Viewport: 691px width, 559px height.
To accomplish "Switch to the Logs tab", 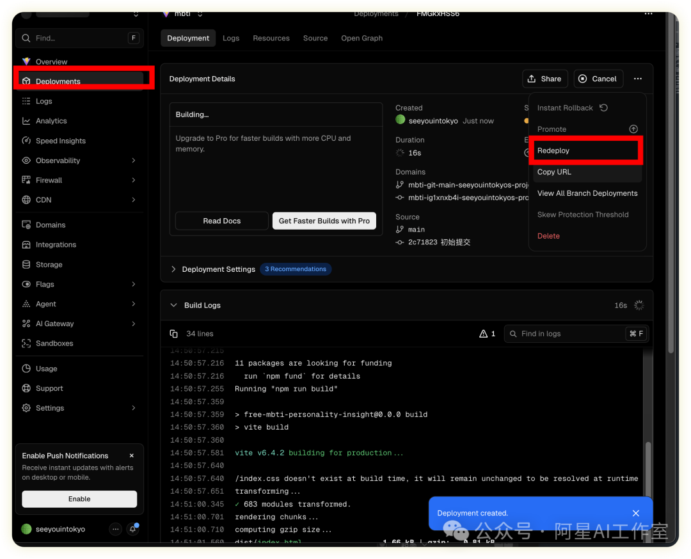I will 231,38.
